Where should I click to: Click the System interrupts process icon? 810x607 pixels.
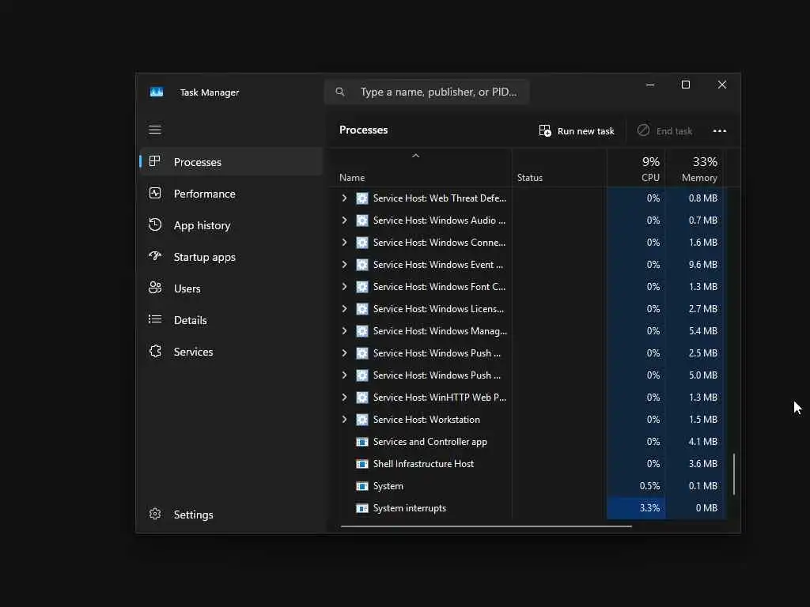(x=362, y=508)
